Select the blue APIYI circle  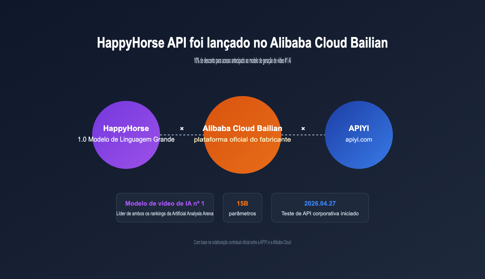click(359, 135)
